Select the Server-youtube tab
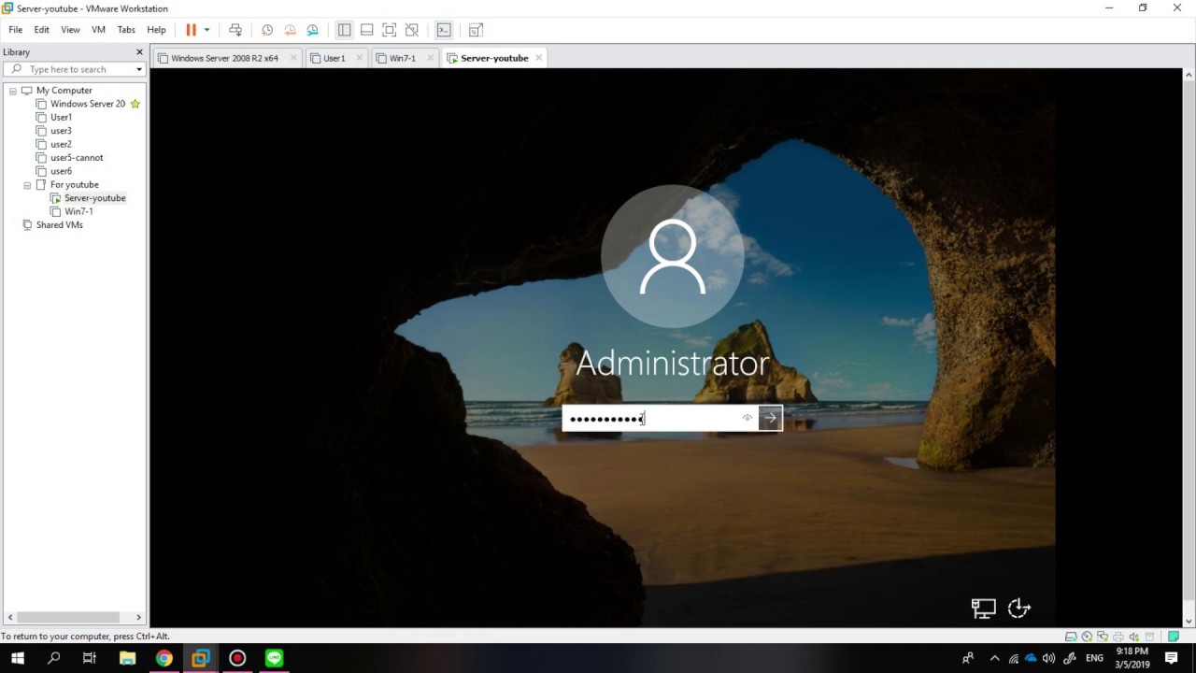 click(x=494, y=58)
